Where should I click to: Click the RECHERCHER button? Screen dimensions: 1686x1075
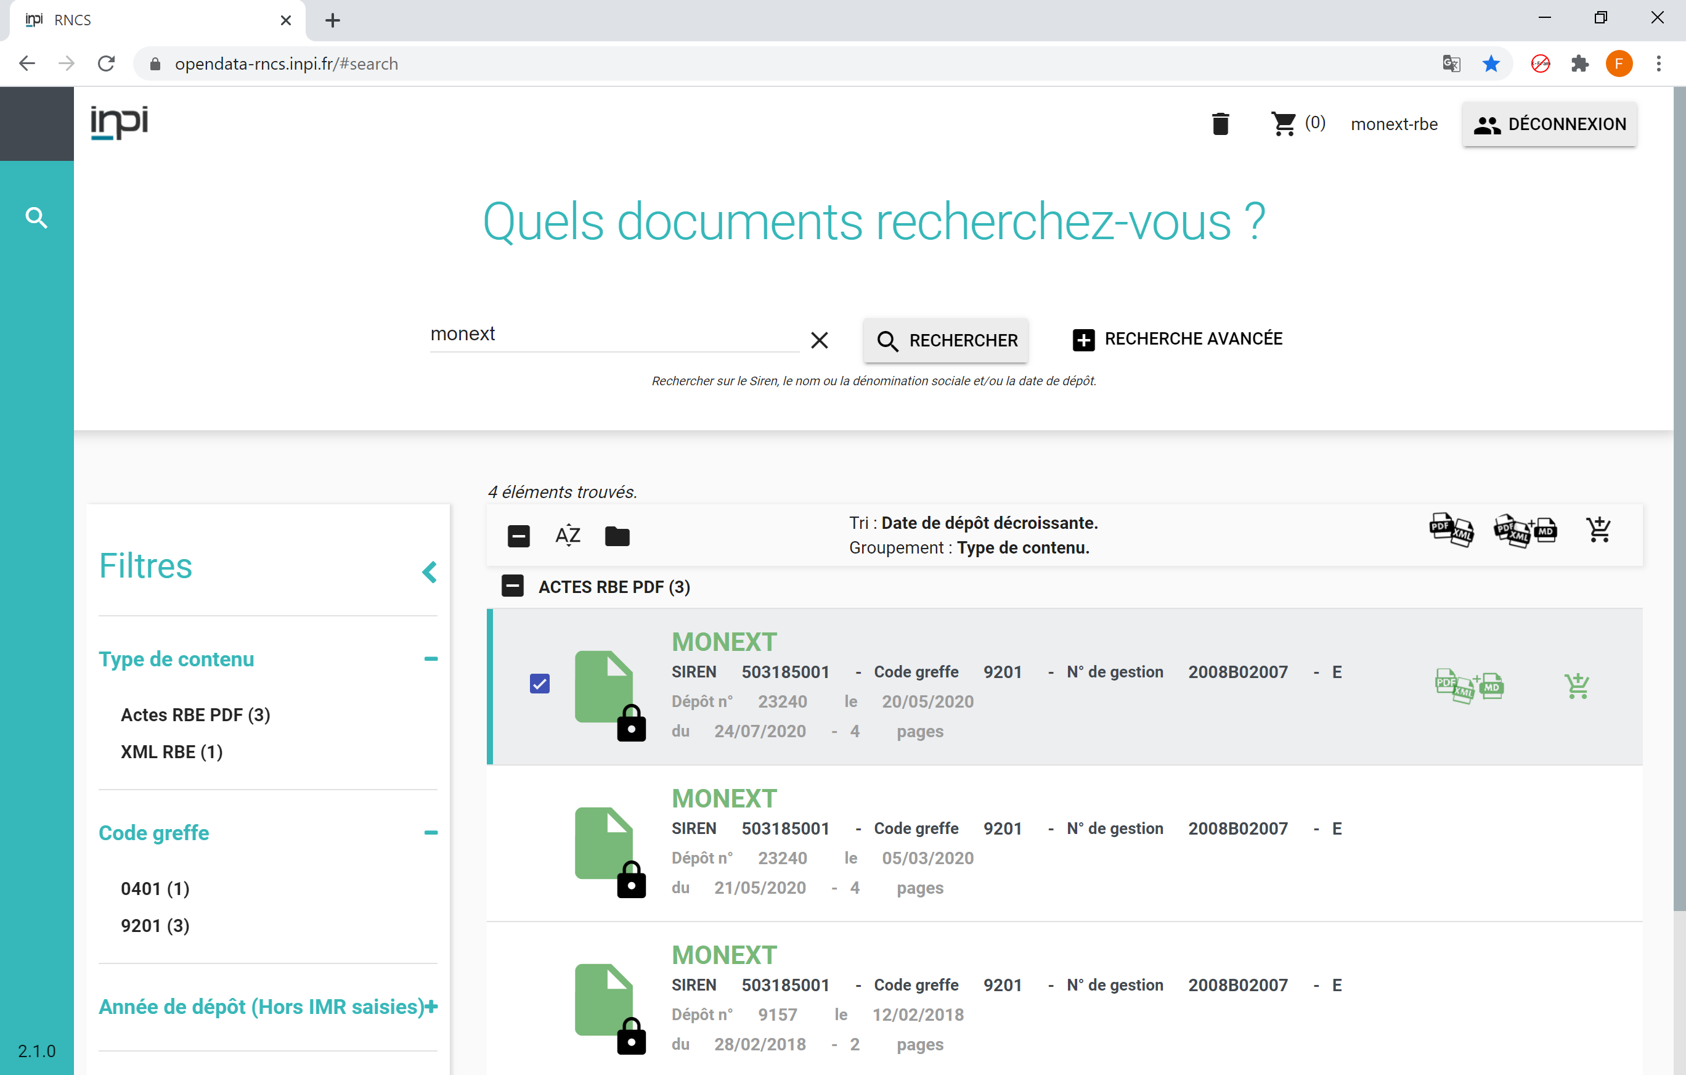click(x=945, y=340)
